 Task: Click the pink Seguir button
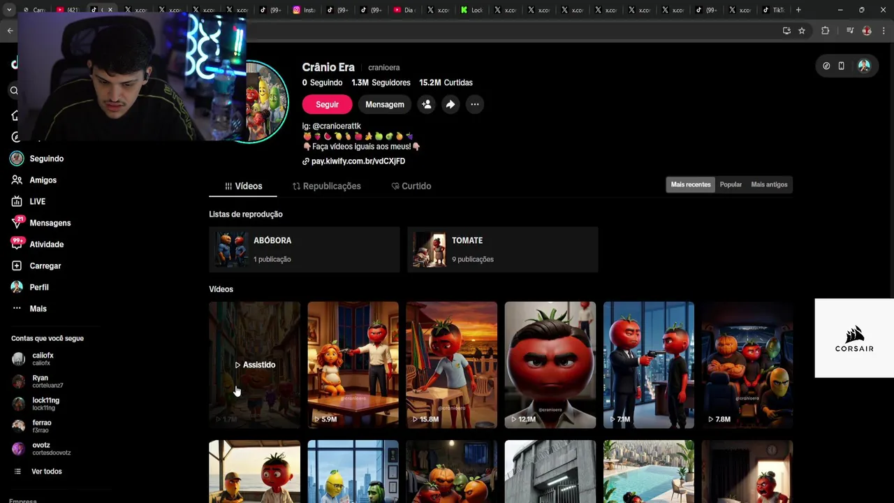tap(327, 104)
